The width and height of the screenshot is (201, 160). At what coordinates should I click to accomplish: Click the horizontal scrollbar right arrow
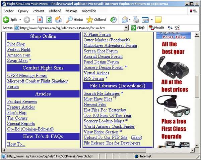192,150
